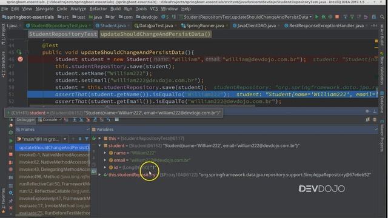Toggle the Ant Build tool window stripe
388x218 pixels.
coord(382,35)
